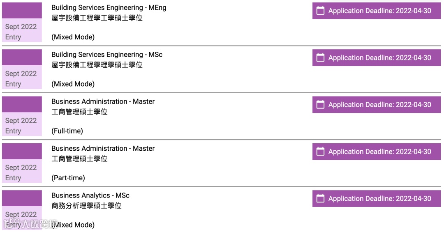Open Full-time Business Administration - Master title
The height and width of the screenshot is (232, 444).
(x=103, y=101)
